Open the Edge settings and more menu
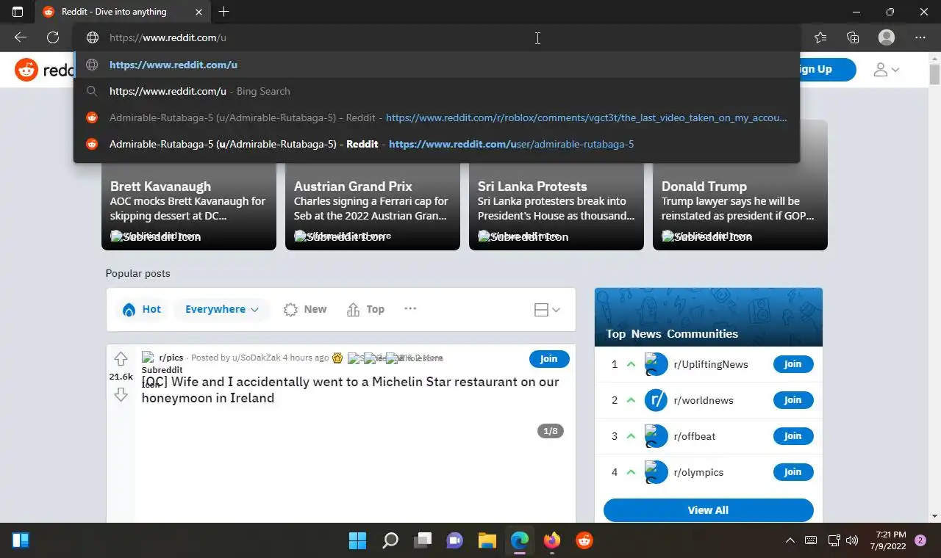 pyautogui.click(x=920, y=37)
